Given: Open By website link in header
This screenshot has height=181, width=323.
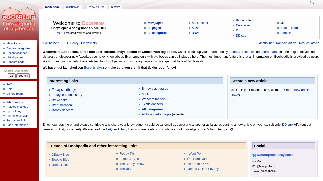Looking at the screenshot, I should pos(244,20).
